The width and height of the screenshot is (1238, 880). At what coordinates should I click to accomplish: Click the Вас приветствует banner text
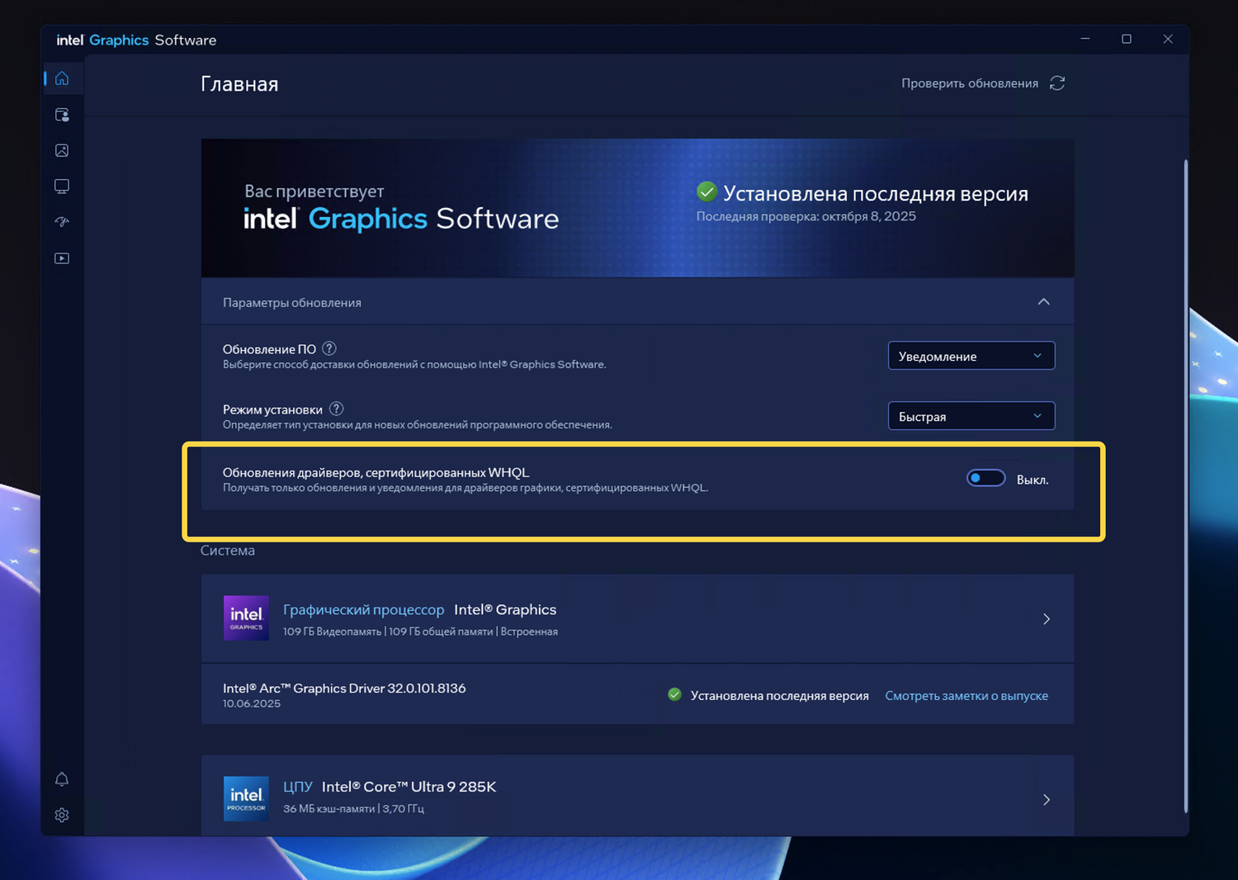tap(314, 192)
